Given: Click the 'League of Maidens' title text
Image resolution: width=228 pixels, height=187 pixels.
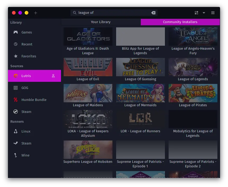Looking at the screenshot, I should point(88,105).
